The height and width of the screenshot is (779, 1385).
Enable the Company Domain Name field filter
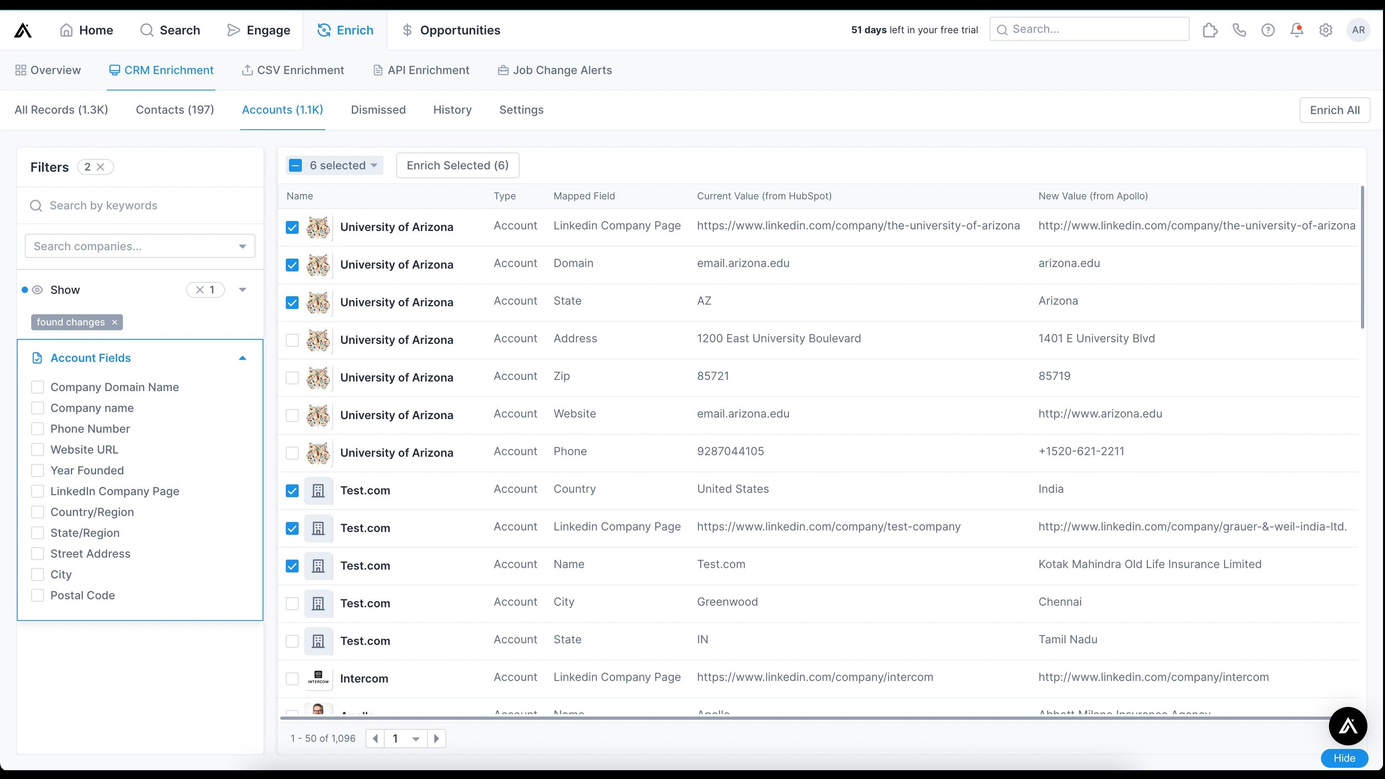[38, 387]
